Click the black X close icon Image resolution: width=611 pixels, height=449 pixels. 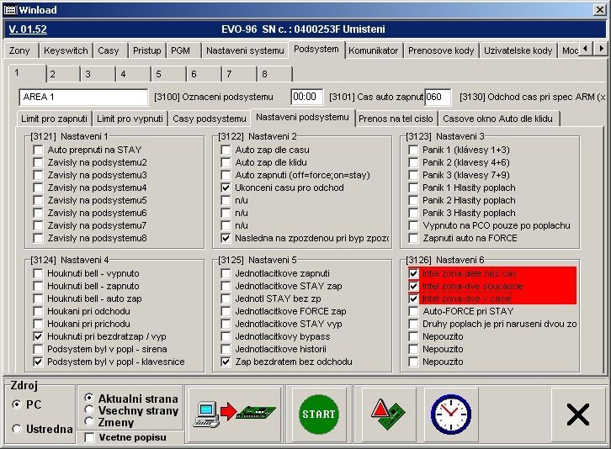coord(577,415)
